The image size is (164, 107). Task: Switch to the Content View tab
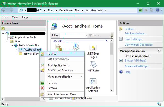[x=82, y=98]
